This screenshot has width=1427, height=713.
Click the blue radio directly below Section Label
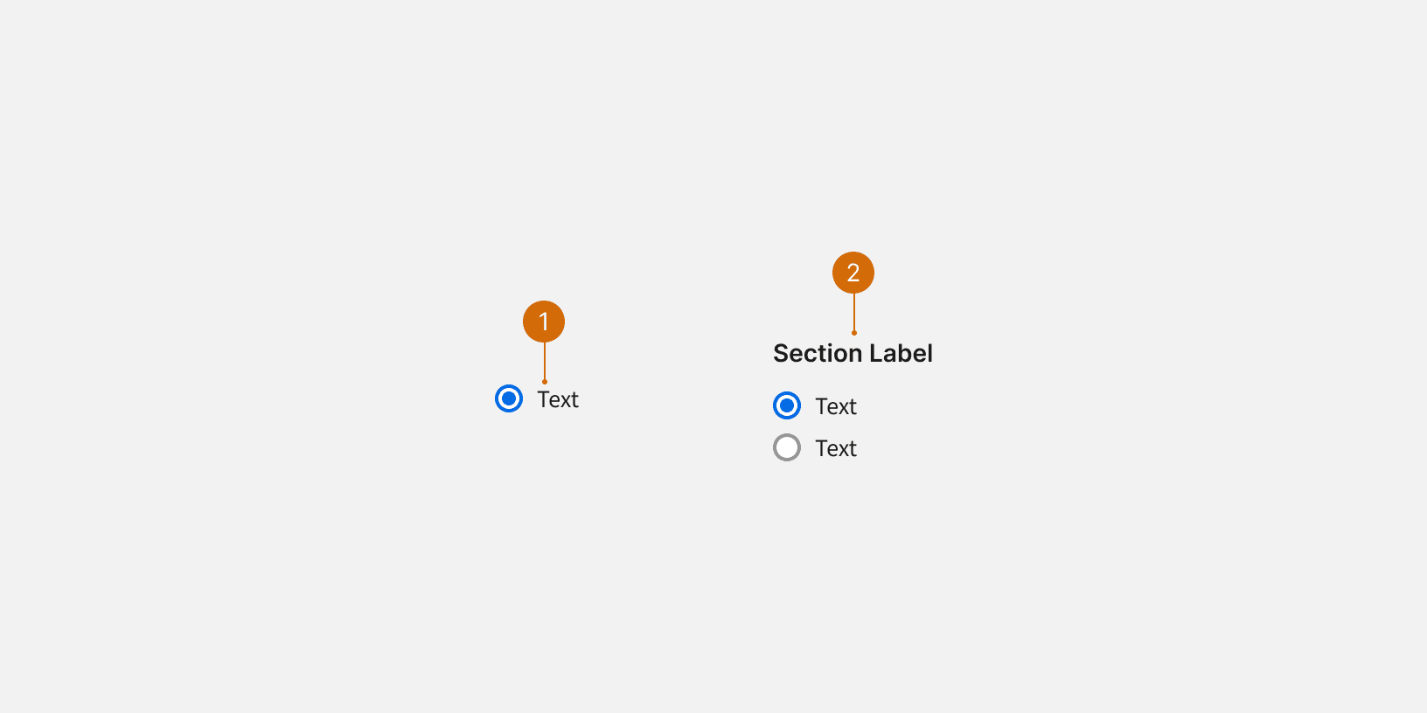click(x=787, y=405)
